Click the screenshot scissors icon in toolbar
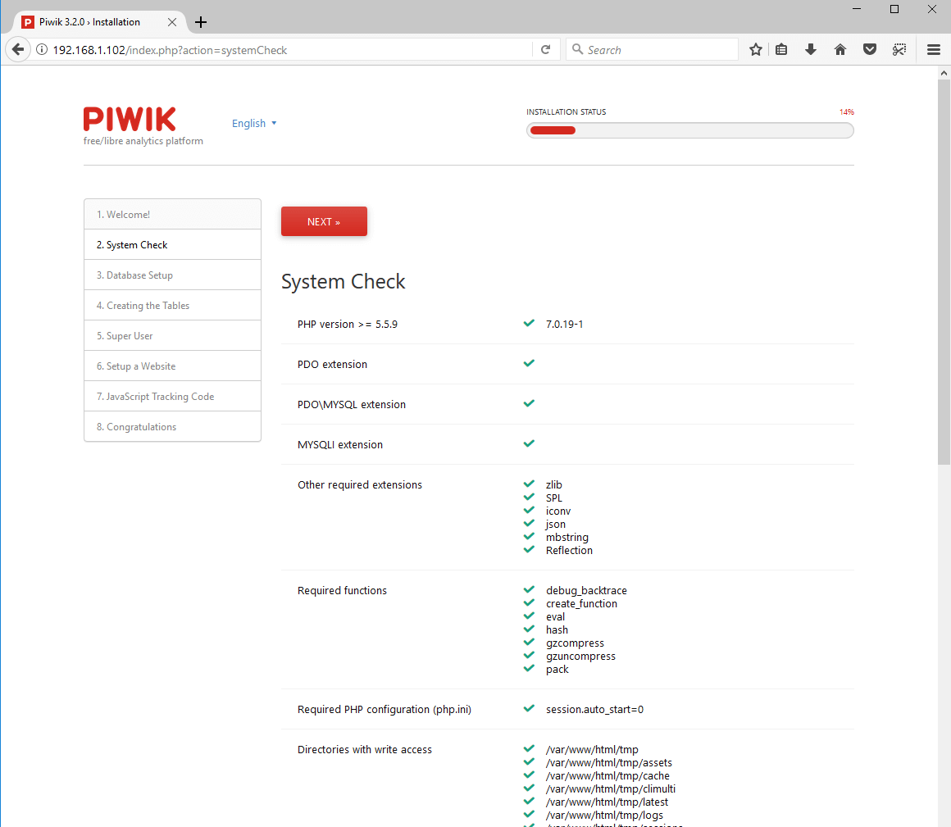This screenshot has height=827, width=951. 899,50
